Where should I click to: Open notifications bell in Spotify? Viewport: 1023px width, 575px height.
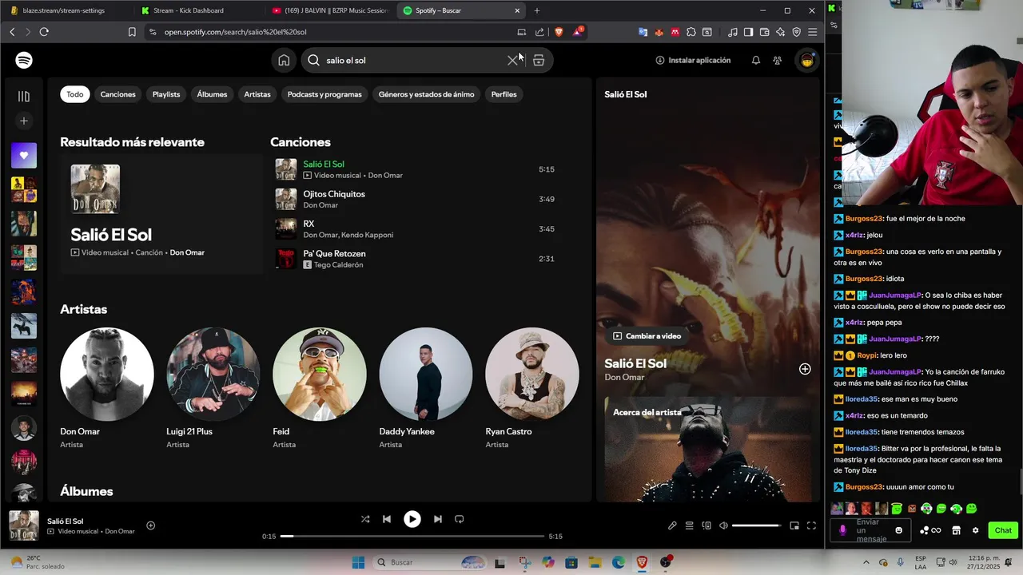click(756, 60)
